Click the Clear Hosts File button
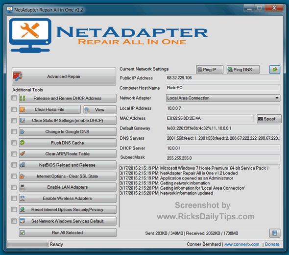 tap(50, 109)
